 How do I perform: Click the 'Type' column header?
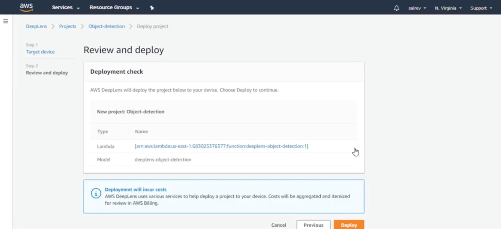point(103,131)
